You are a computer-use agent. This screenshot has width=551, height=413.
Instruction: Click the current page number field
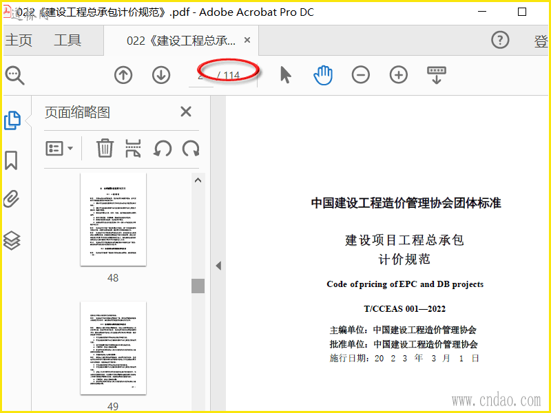point(201,76)
